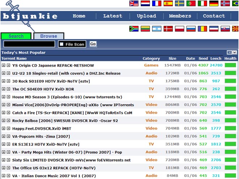Click the Israeli flag icon
This screenshot has height=179, width=239.
[x=156, y=29]
